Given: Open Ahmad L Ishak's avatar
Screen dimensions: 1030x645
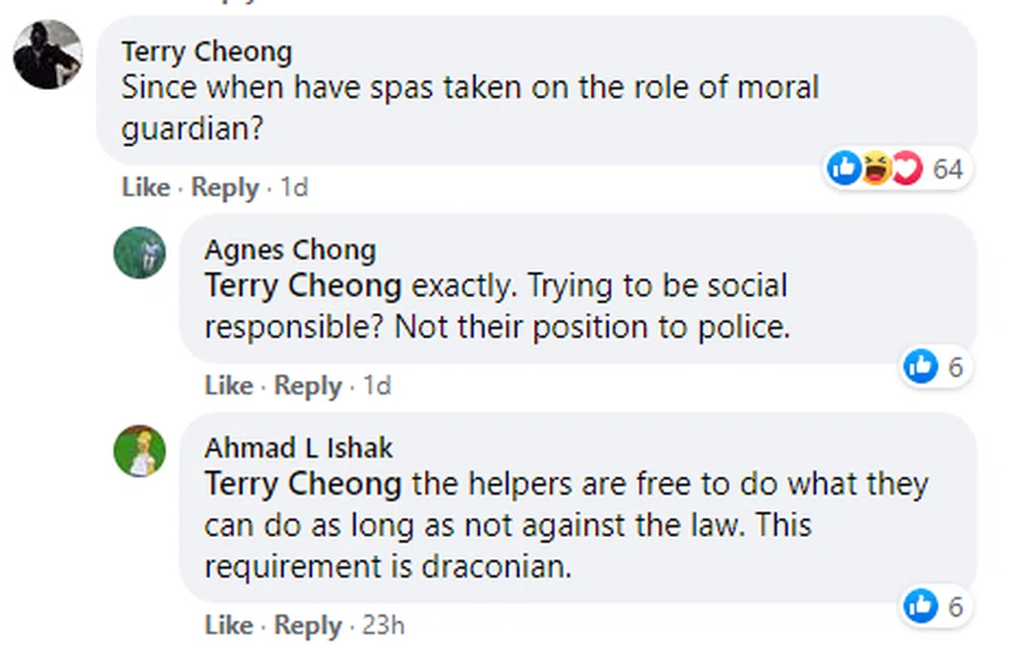Looking at the screenshot, I should [x=140, y=450].
